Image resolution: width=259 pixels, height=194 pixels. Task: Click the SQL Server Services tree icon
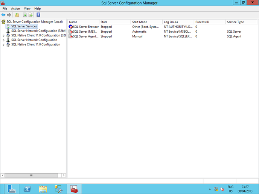(8, 26)
